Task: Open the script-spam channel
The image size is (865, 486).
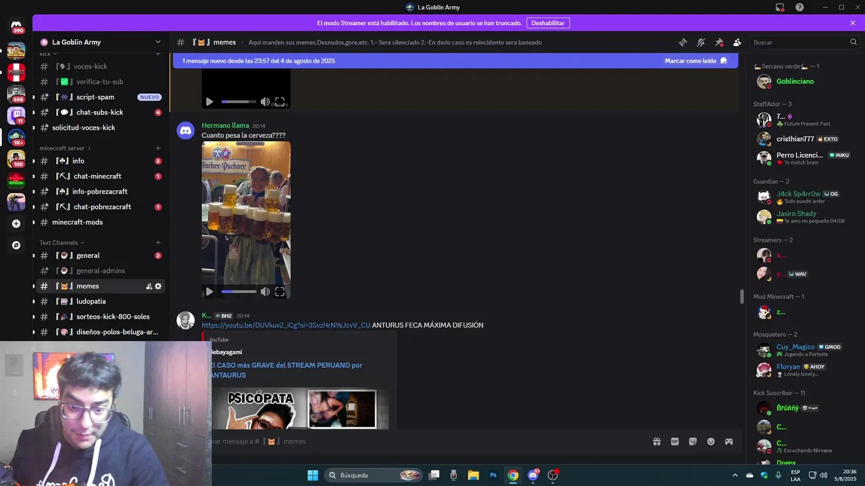Action: pos(101,97)
